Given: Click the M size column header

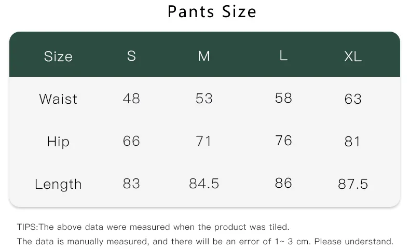Looking at the screenshot, I should pyautogui.click(x=204, y=56).
